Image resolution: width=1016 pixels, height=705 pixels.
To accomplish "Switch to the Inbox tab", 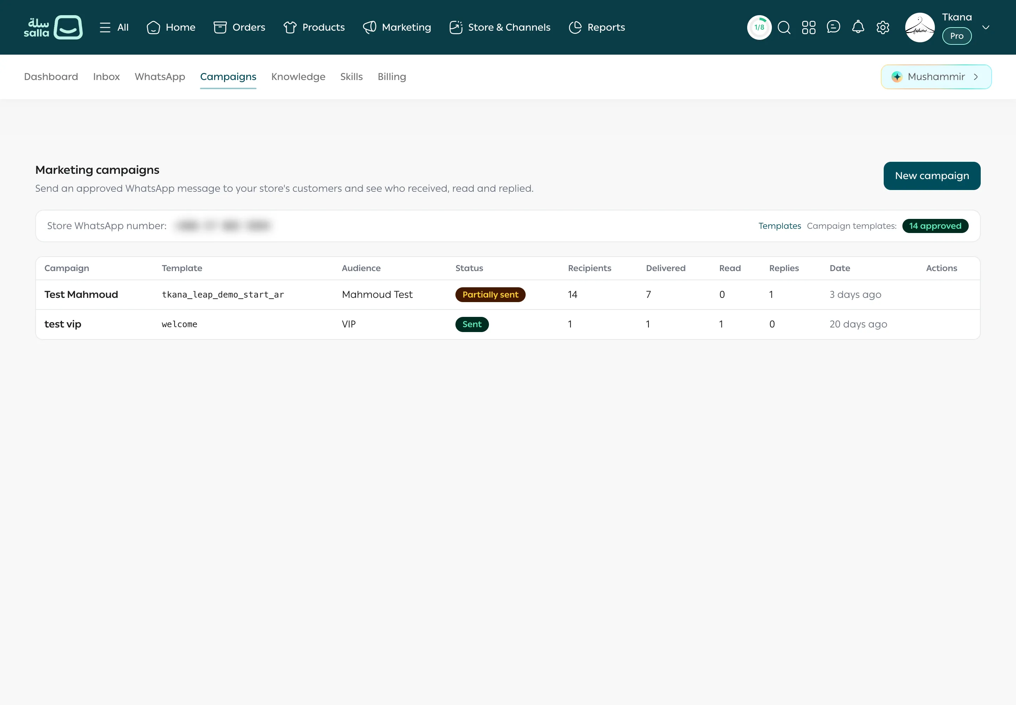I will [106, 77].
